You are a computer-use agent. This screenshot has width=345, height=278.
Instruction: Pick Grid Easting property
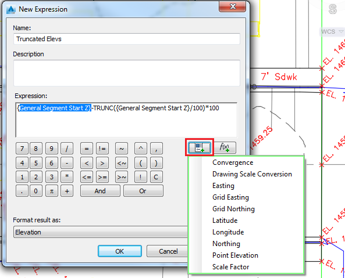click(x=230, y=197)
